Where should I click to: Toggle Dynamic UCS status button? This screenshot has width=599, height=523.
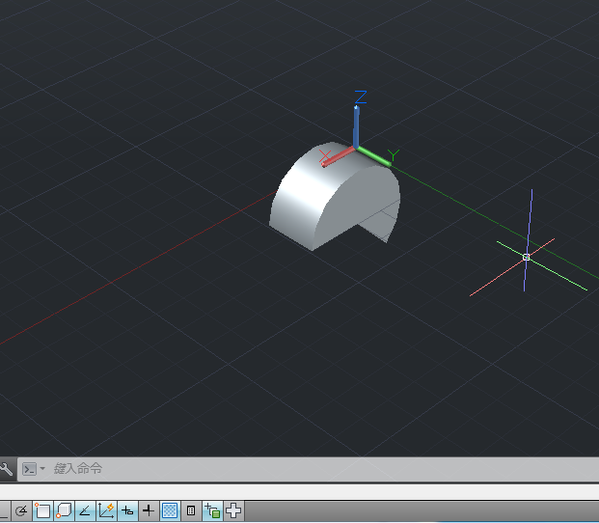coord(106,510)
